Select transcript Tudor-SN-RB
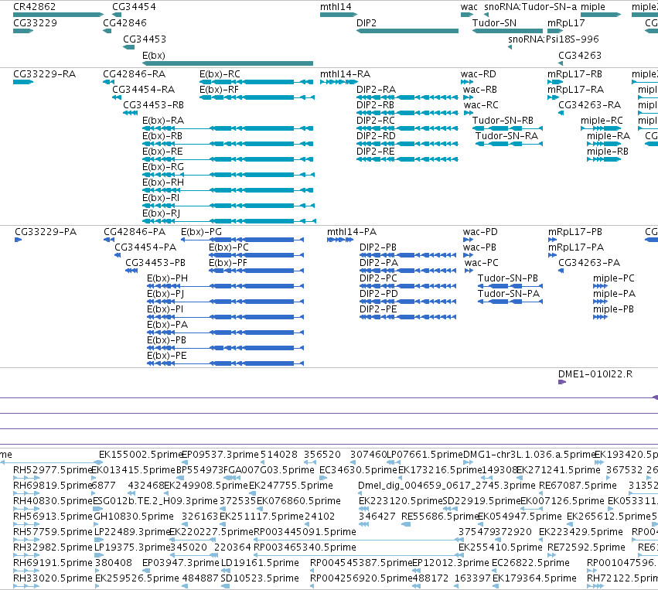 coord(507,128)
